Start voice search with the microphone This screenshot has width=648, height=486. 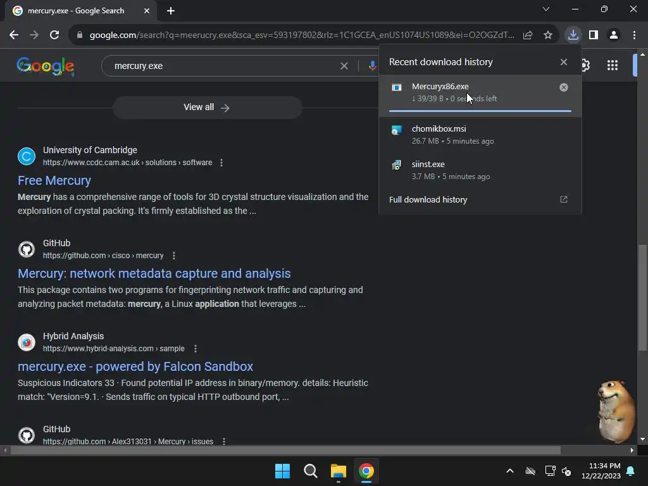click(x=372, y=66)
